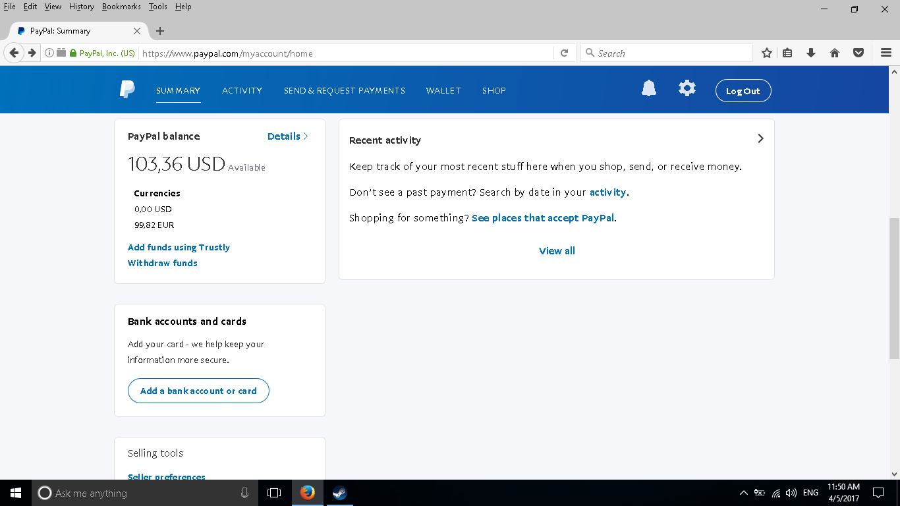
Task: Open the notifications bell icon
Action: click(x=649, y=88)
